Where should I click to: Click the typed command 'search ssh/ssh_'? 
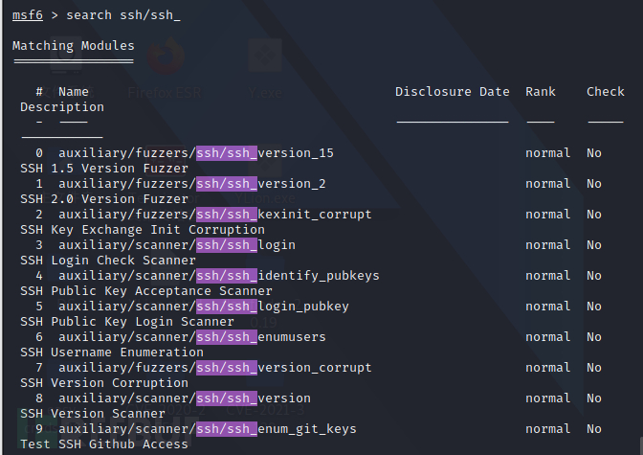[x=123, y=15]
